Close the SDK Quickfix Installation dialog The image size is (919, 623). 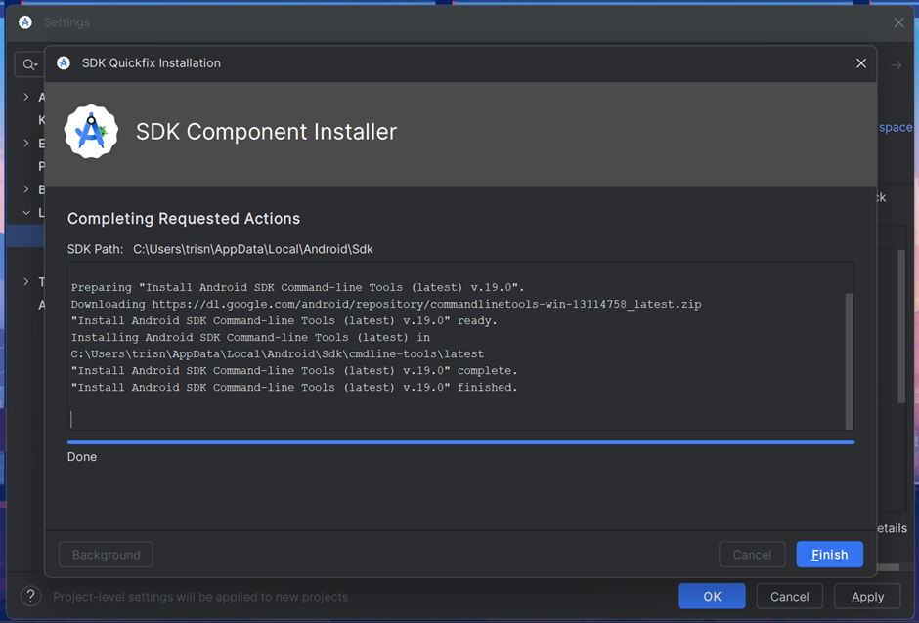861,63
